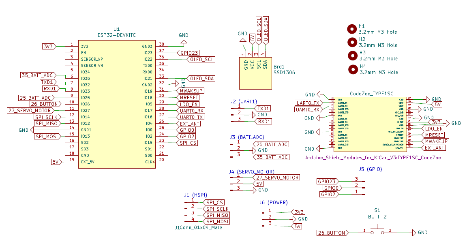
Task: Select 26_BUTTON label on U1 pin 10
Action: pyautogui.click(x=45, y=104)
